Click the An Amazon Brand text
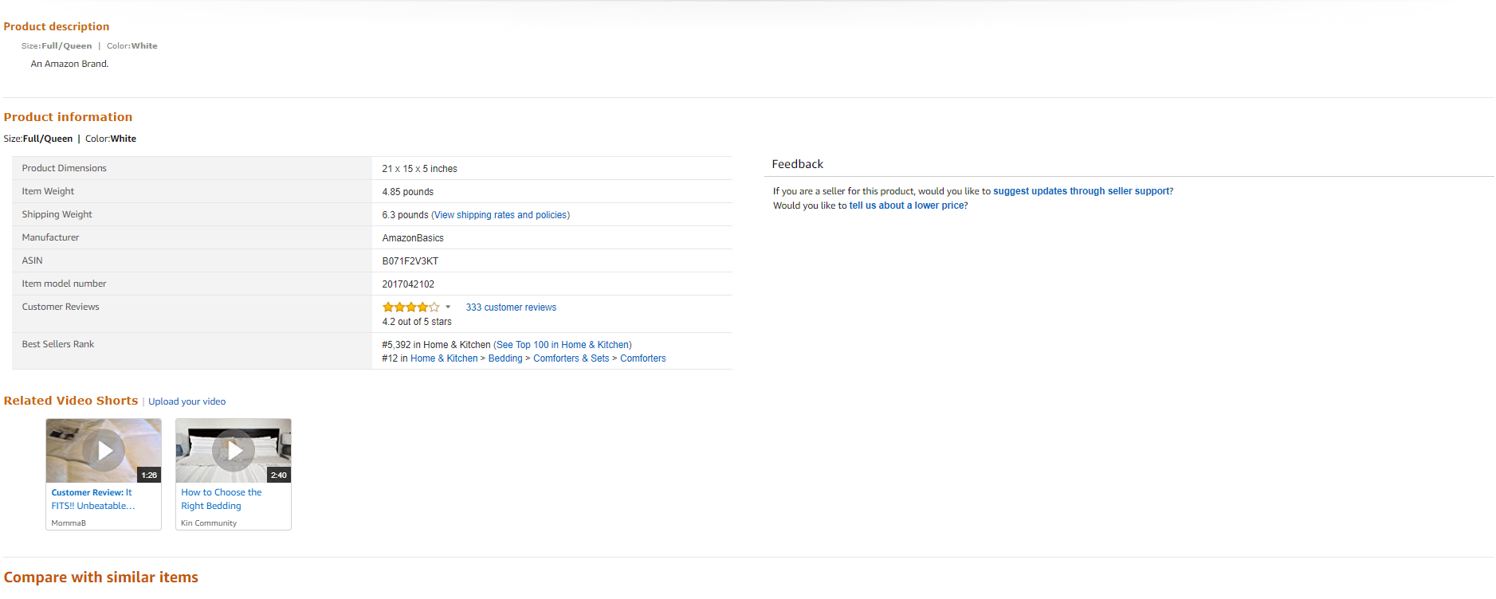Viewport: 1496px width, 599px height. [69, 64]
